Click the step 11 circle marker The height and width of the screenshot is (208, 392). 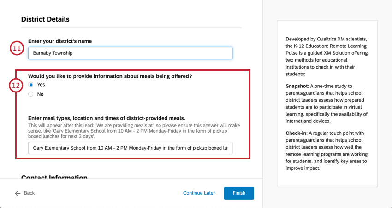[17, 48]
